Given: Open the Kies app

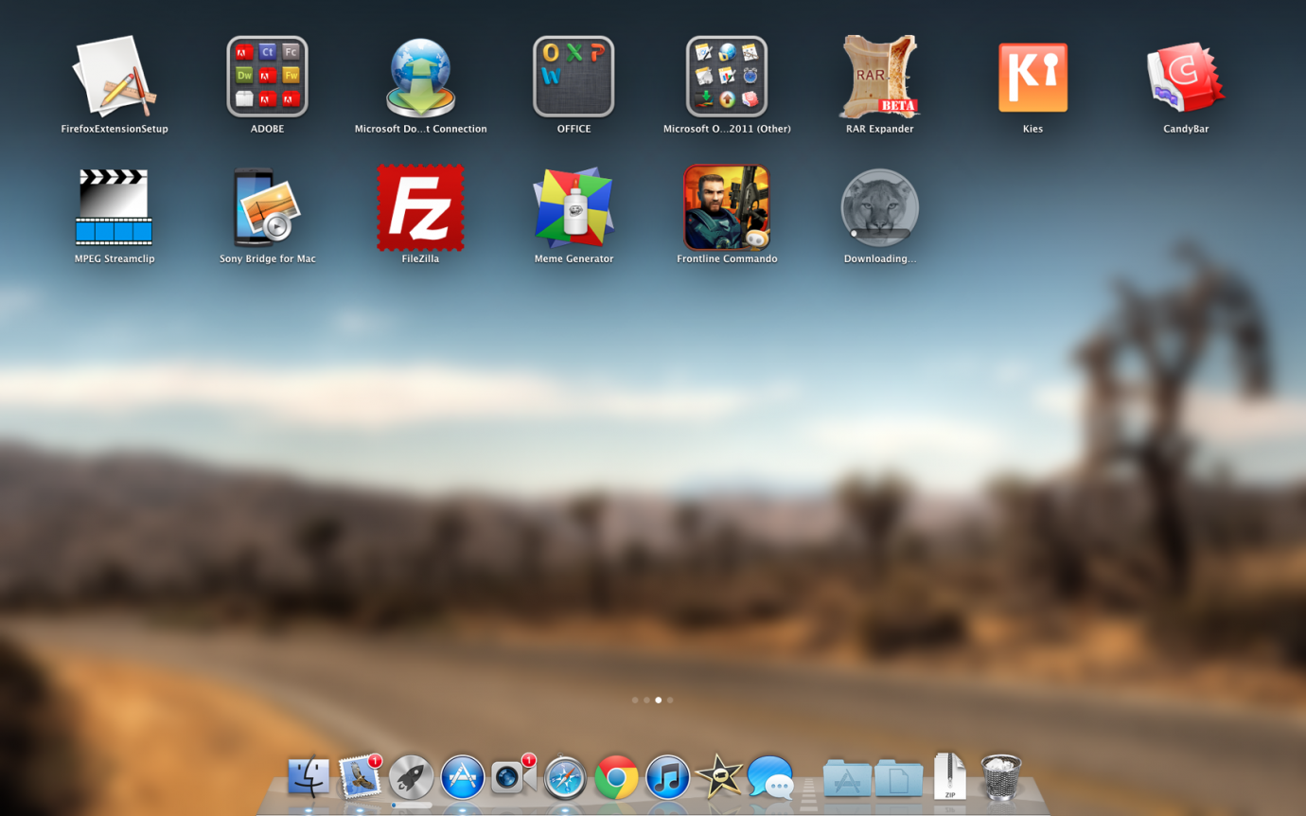Looking at the screenshot, I should [1032, 78].
